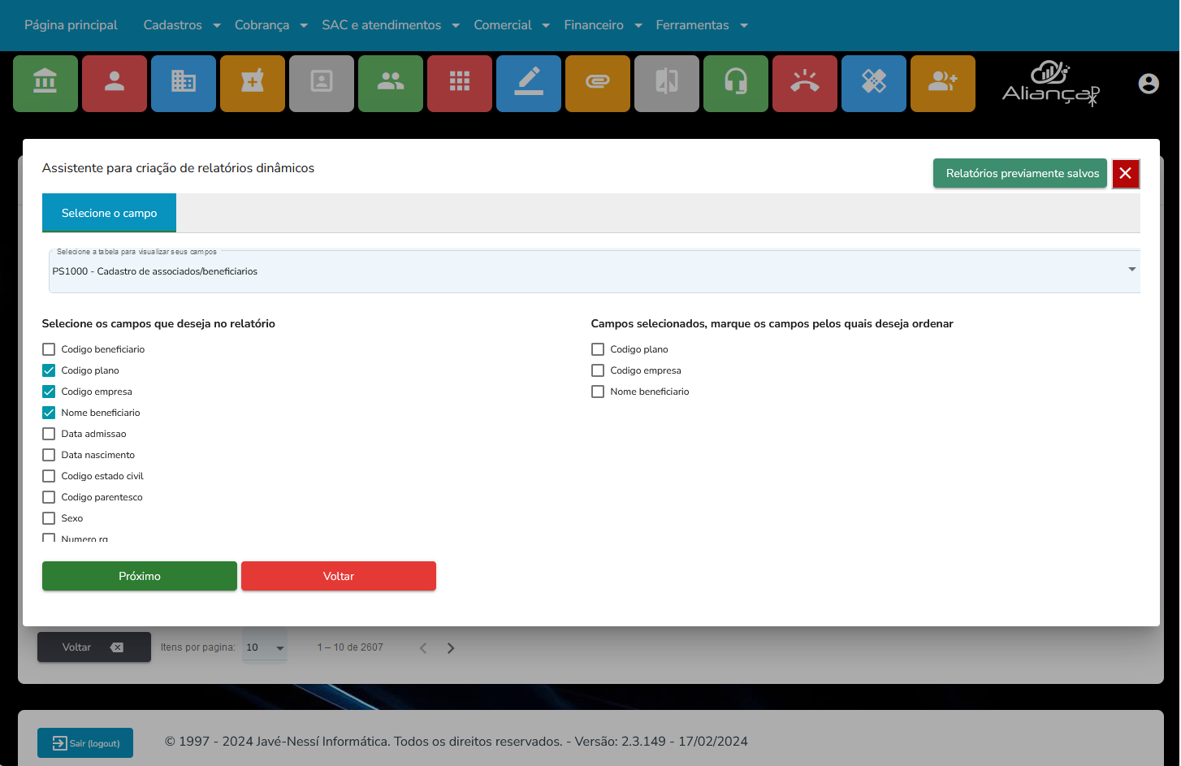Viewport: 1181px width, 766px height.
Task: Check the Codigo beneficiario field checkbox
Action: click(49, 349)
